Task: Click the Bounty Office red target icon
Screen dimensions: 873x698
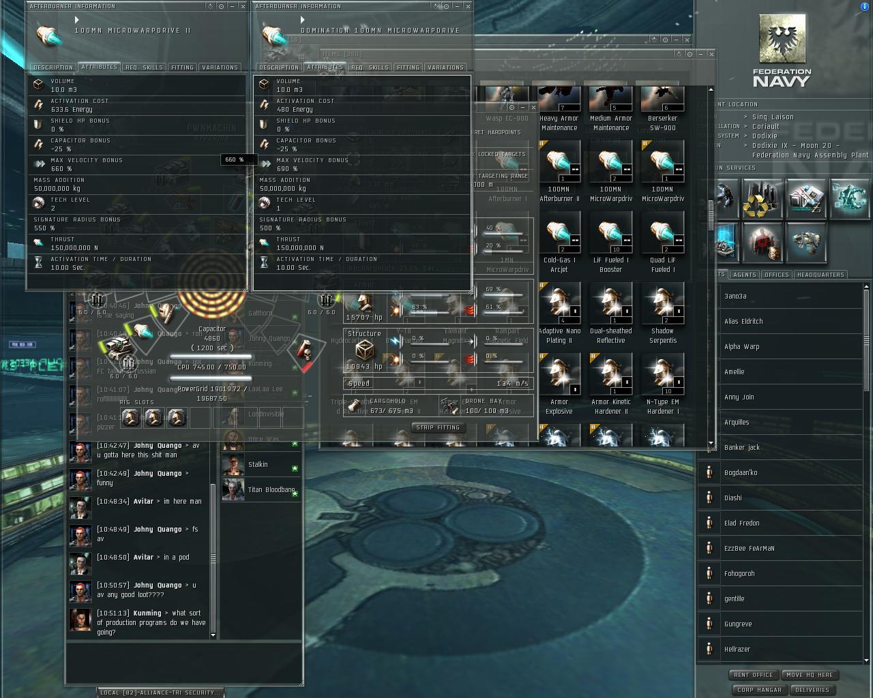Action: [x=763, y=243]
